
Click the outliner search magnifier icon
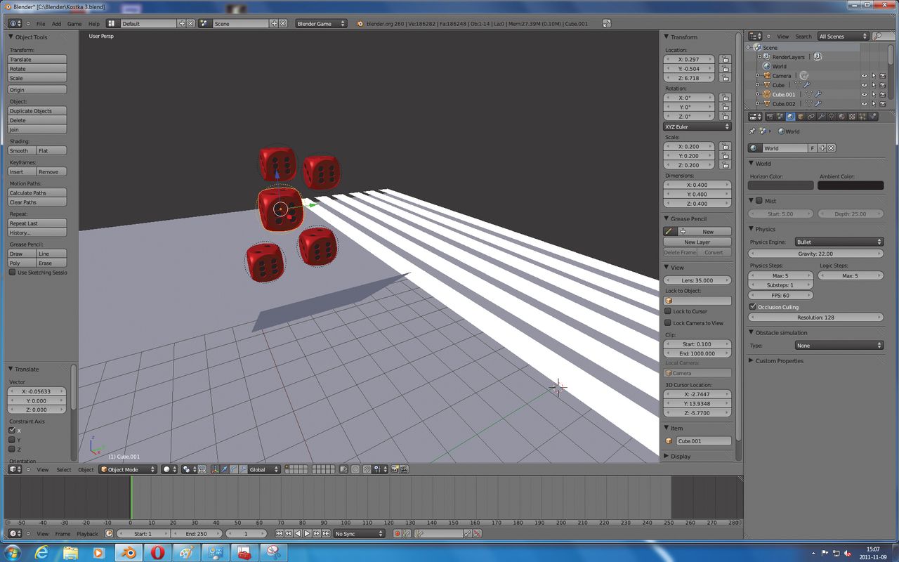click(877, 37)
